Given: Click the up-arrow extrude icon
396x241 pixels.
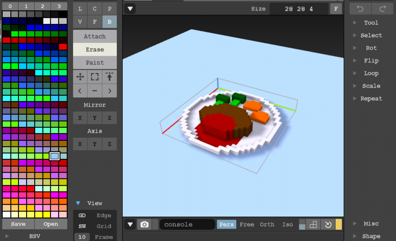Looking at the screenshot, I should coord(109,77).
